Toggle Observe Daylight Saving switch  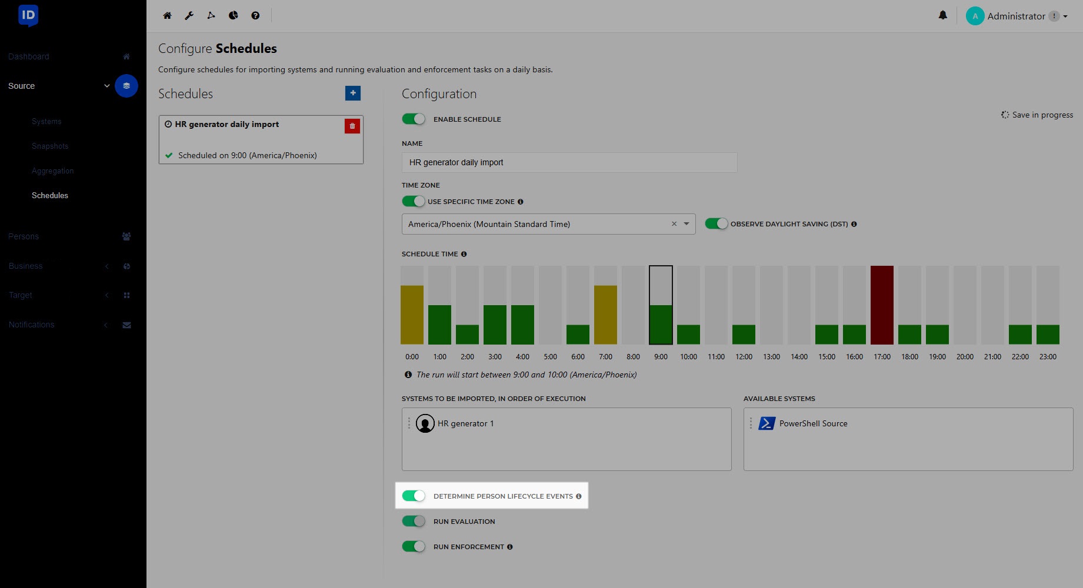click(x=717, y=223)
